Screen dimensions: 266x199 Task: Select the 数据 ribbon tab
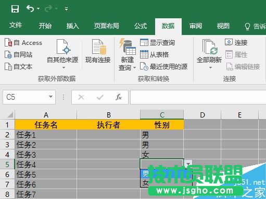tap(168, 26)
